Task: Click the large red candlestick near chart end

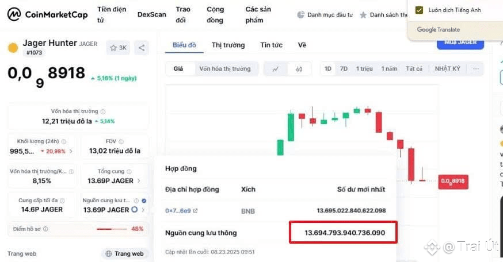Action: click(411, 165)
